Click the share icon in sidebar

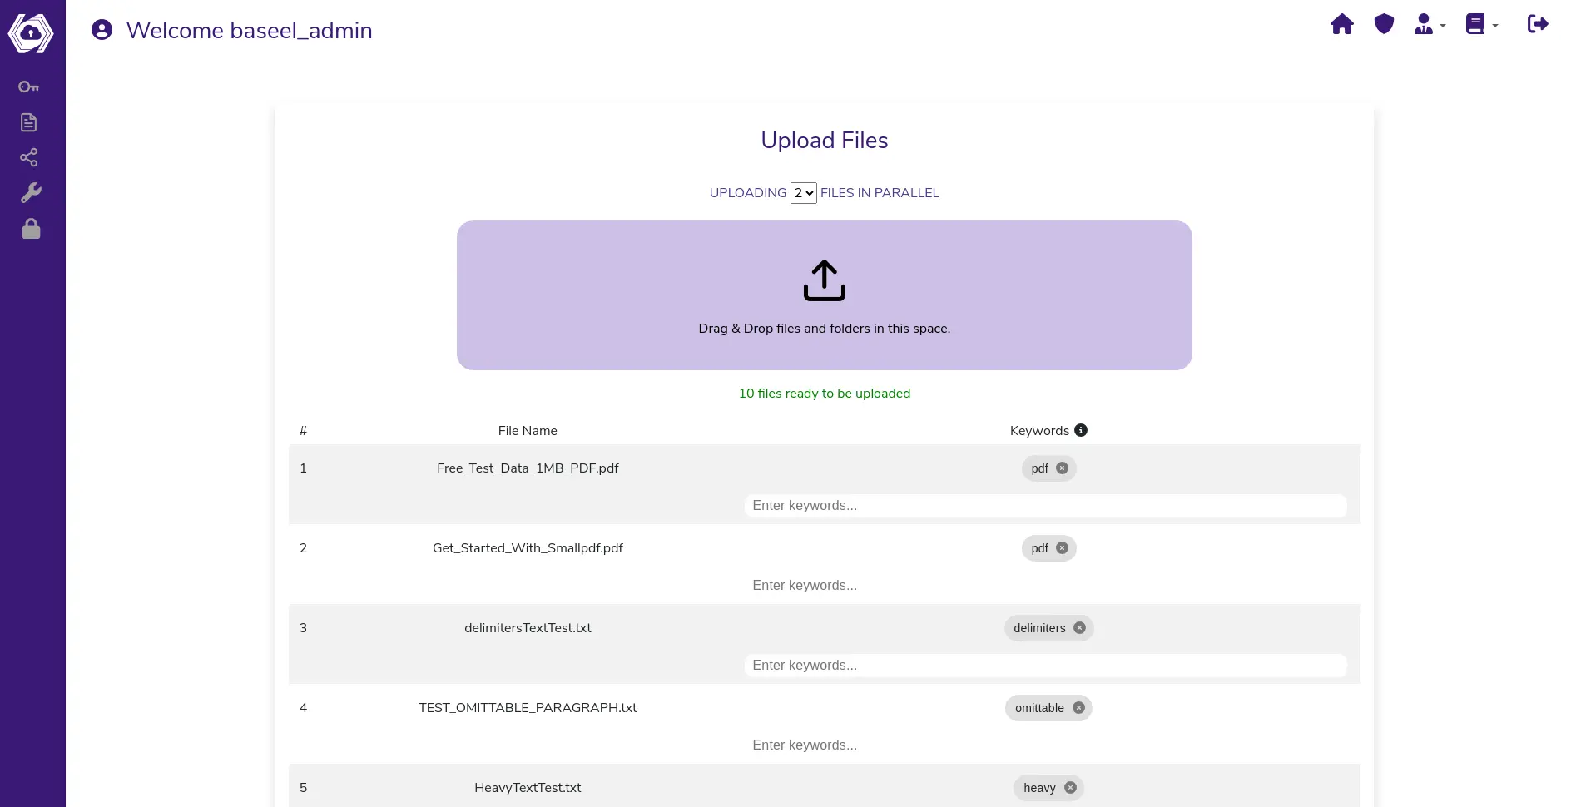[29, 157]
